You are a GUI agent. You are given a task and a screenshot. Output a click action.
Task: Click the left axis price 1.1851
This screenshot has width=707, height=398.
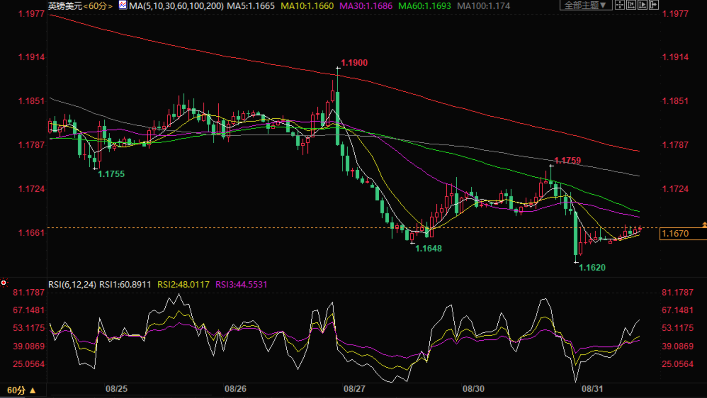[32, 101]
